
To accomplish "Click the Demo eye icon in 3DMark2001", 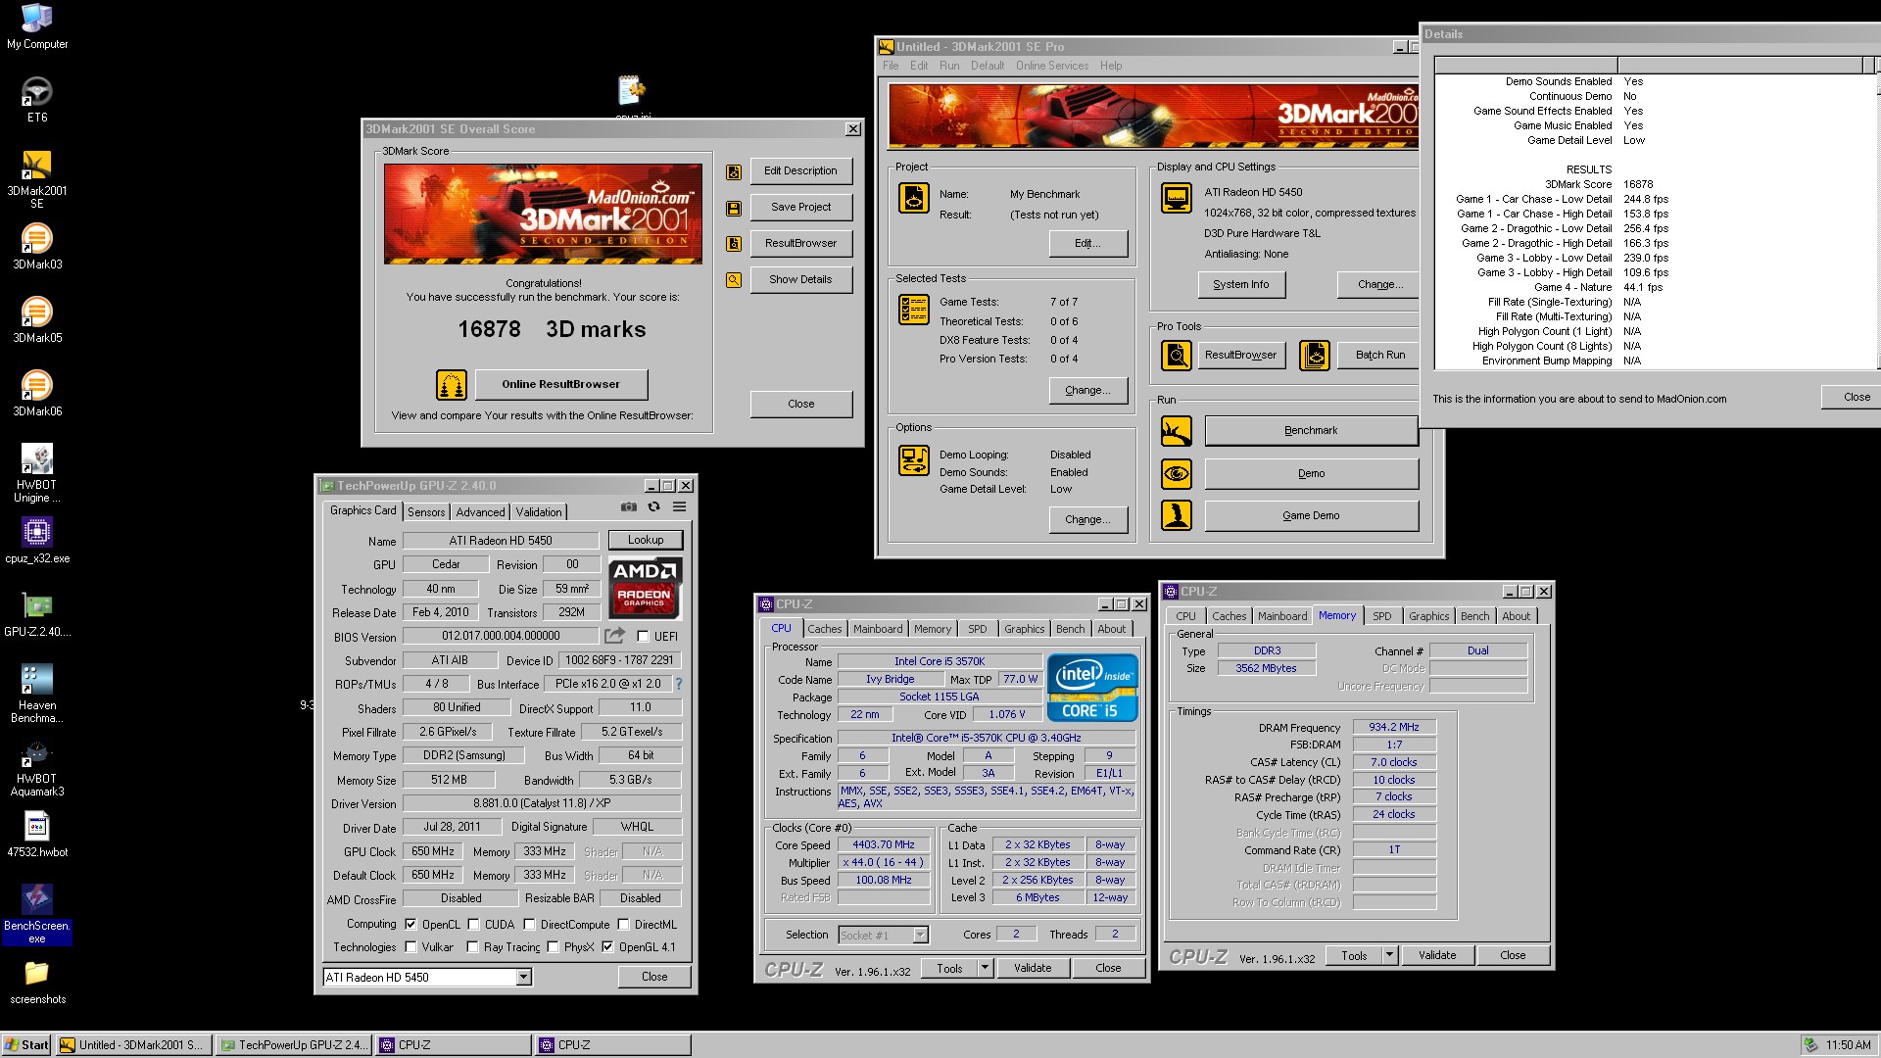I will (1177, 474).
